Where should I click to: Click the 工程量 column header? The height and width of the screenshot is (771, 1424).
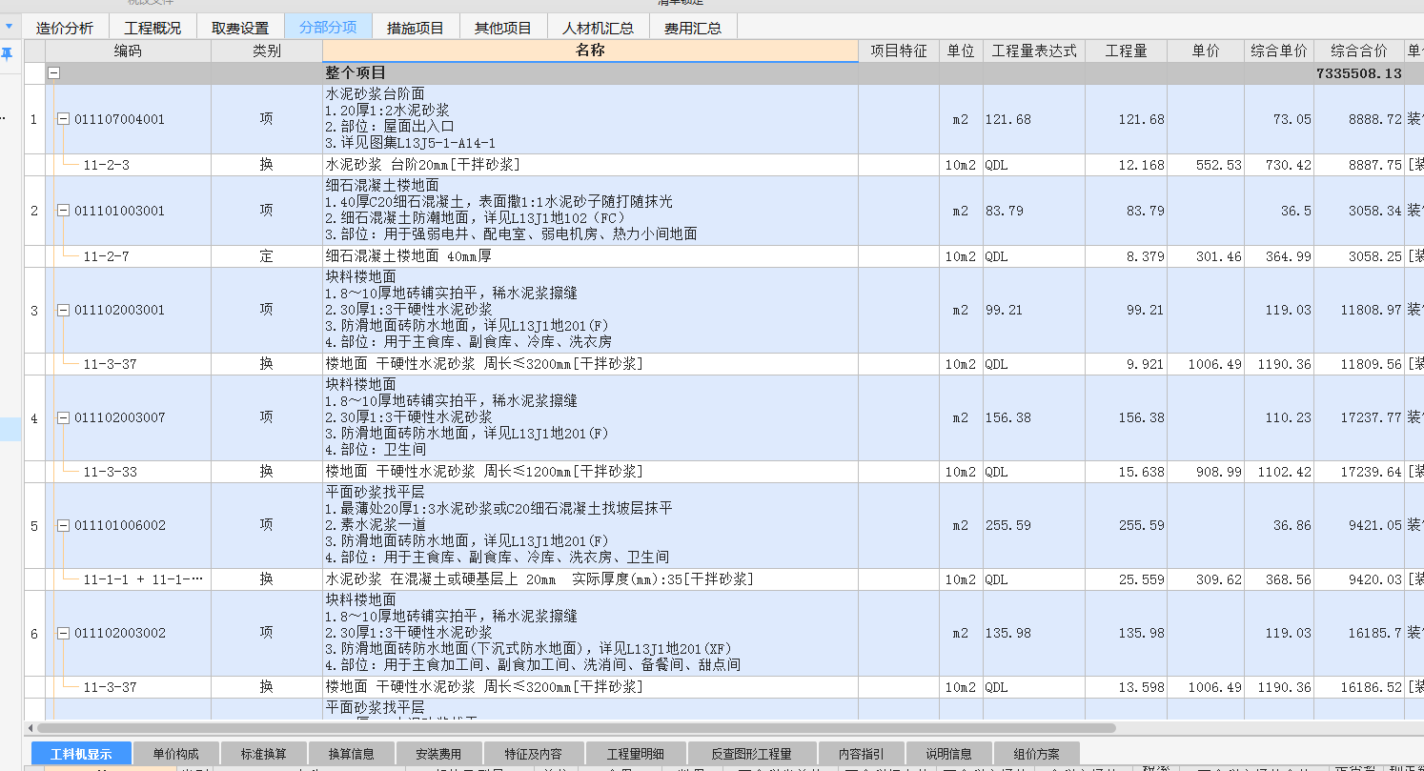1126,51
